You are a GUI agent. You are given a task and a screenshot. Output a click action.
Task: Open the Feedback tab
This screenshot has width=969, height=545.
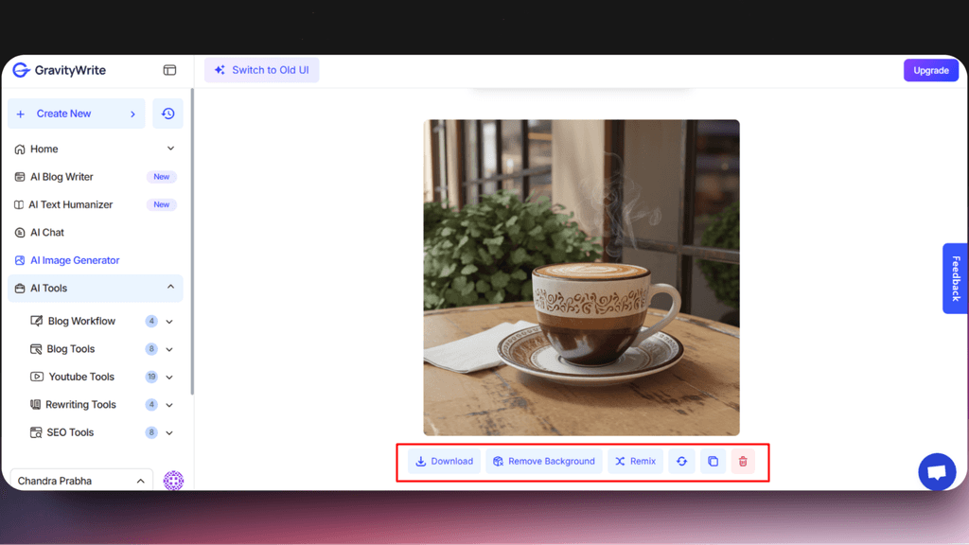(x=956, y=278)
